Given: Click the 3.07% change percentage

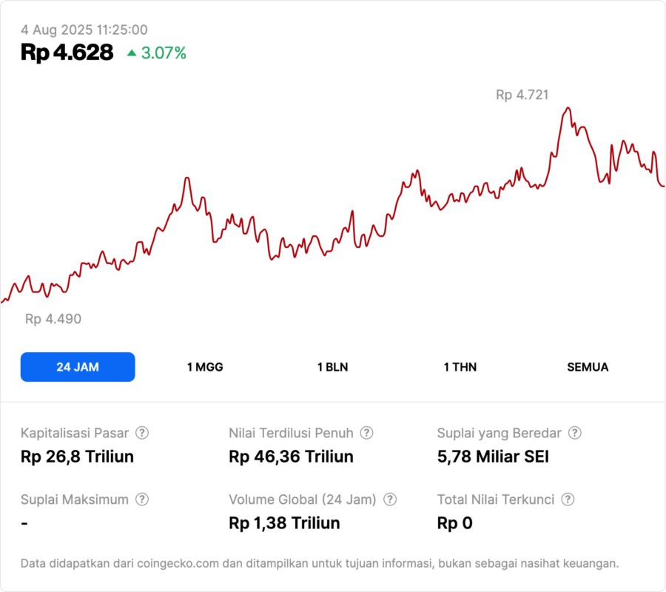Looking at the screenshot, I should (x=164, y=53).
